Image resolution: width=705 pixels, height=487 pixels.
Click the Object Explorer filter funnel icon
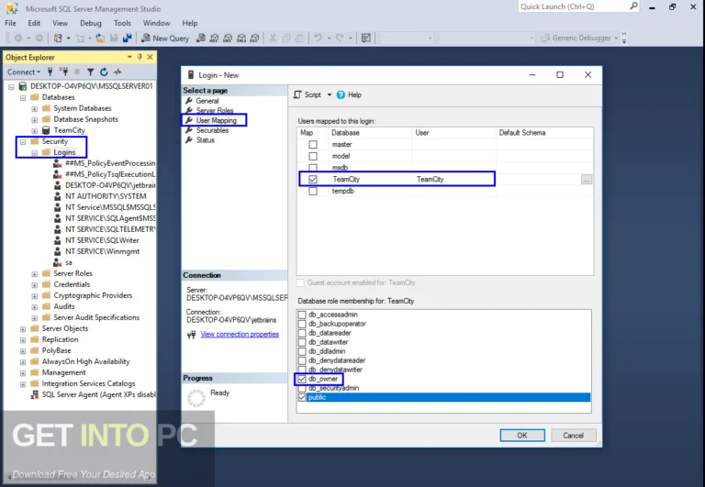pos(90,72)
